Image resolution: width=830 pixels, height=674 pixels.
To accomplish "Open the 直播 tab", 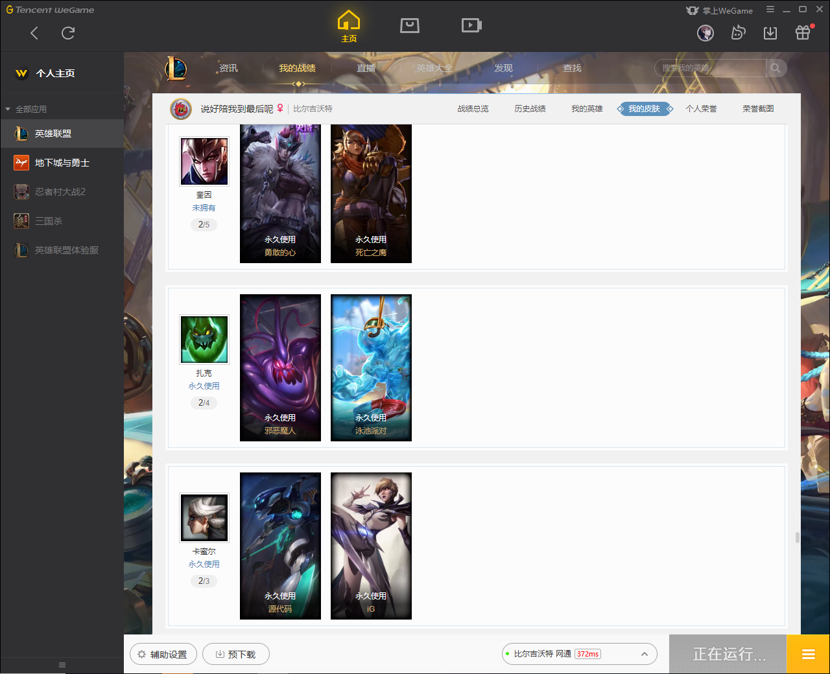I will [366, 68].
